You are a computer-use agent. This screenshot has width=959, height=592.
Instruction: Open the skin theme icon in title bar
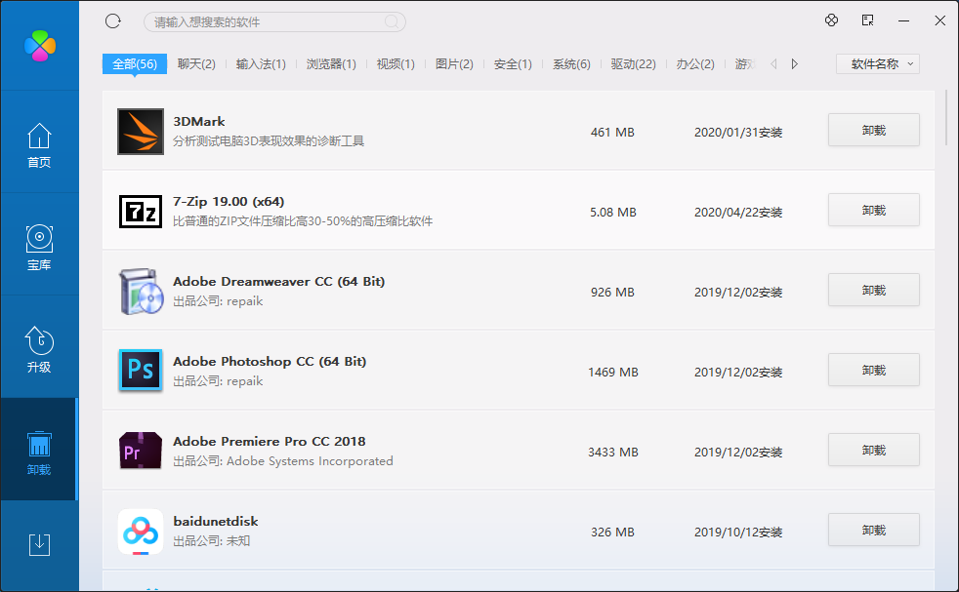tap(831, 20)
